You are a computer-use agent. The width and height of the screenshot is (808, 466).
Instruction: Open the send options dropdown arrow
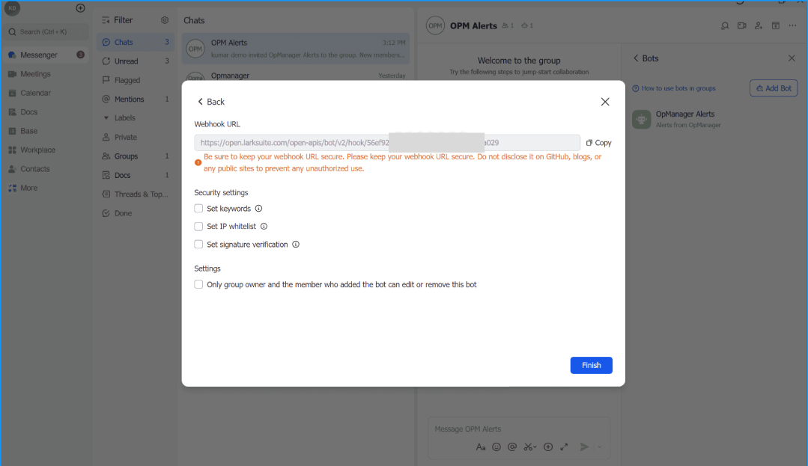tap(599, 447)
